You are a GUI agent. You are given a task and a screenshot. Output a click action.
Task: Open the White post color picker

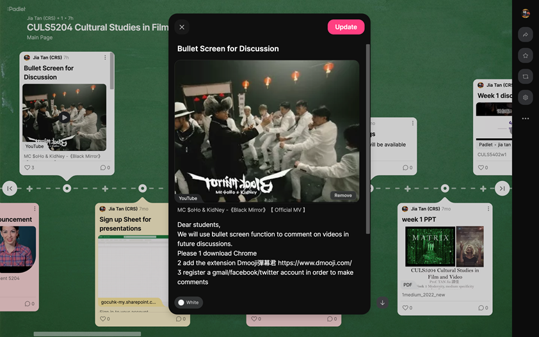point(188,302)
